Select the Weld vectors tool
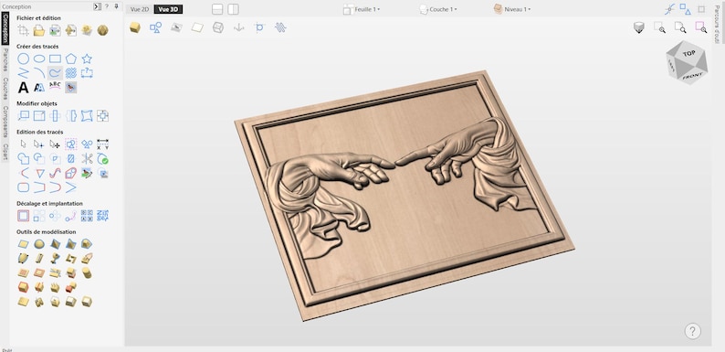The image size is (725, 352). tap(23, 158)
